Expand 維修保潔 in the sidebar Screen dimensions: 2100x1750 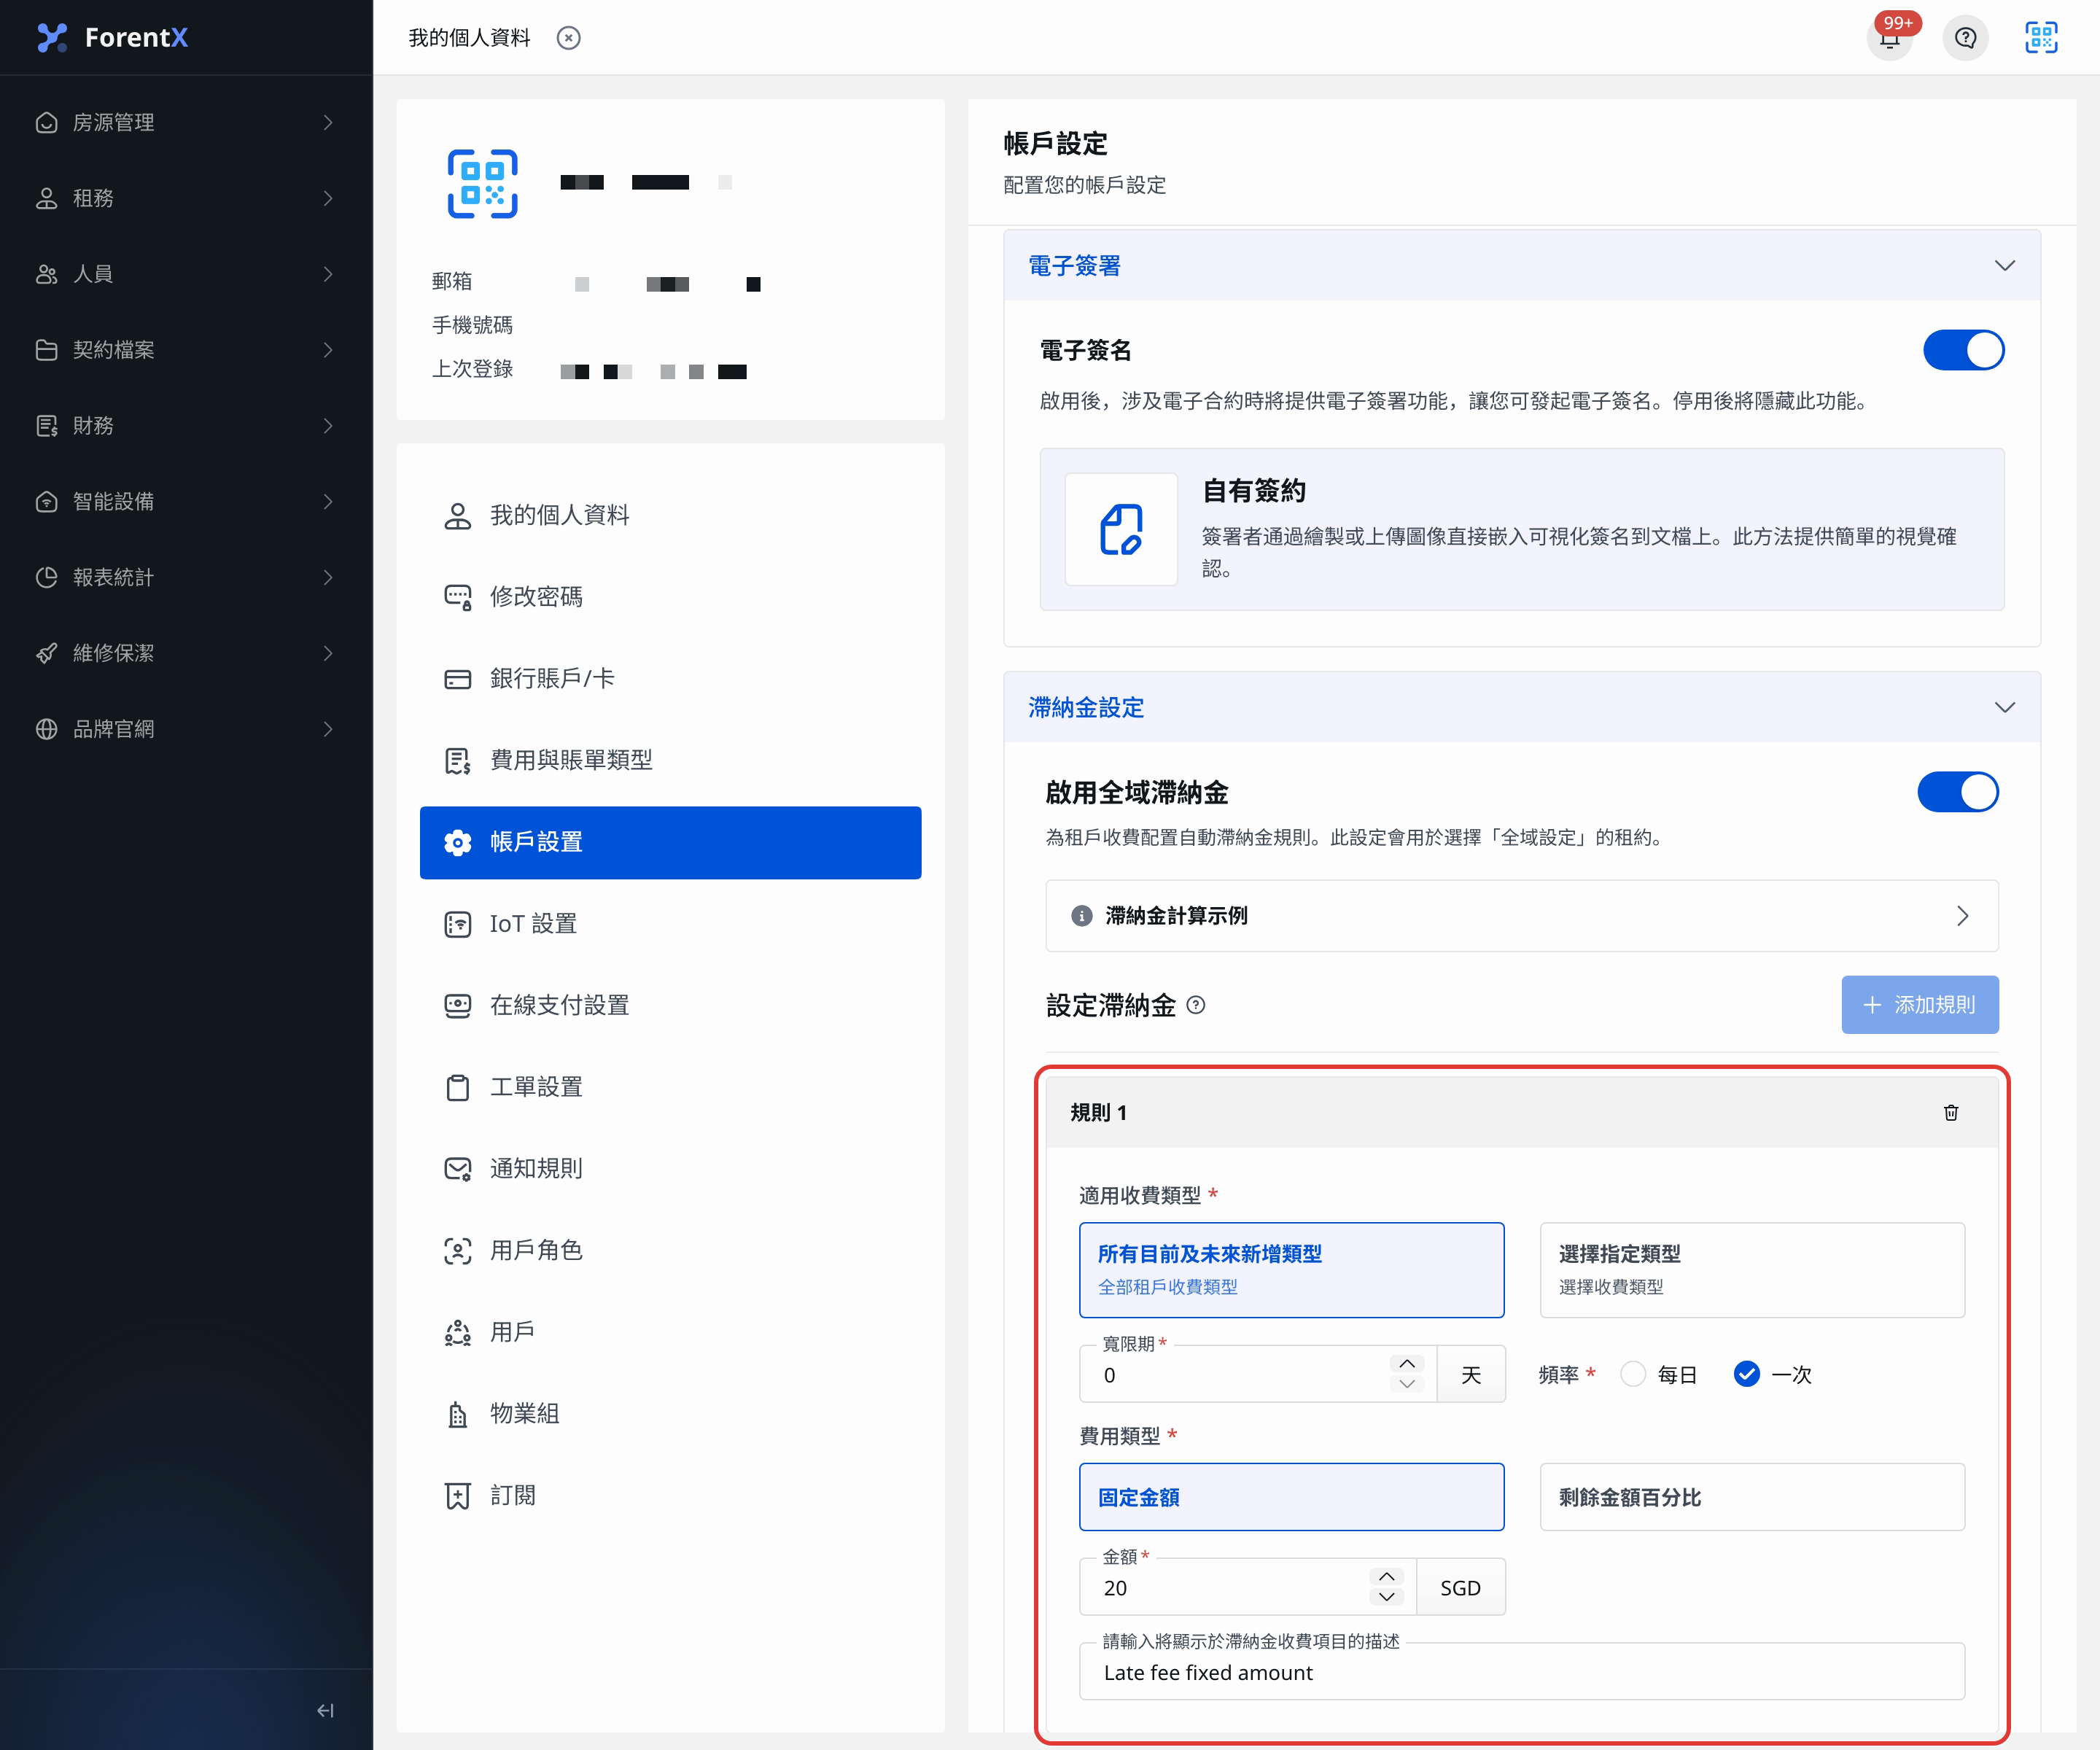click(186, 653)
